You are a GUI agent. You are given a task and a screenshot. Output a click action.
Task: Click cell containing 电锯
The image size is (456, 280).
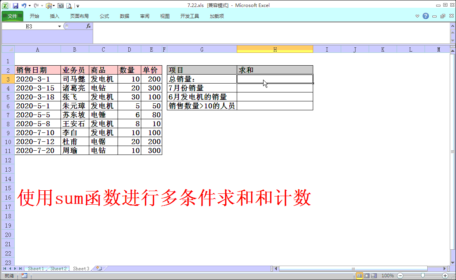tap(103, 141)
